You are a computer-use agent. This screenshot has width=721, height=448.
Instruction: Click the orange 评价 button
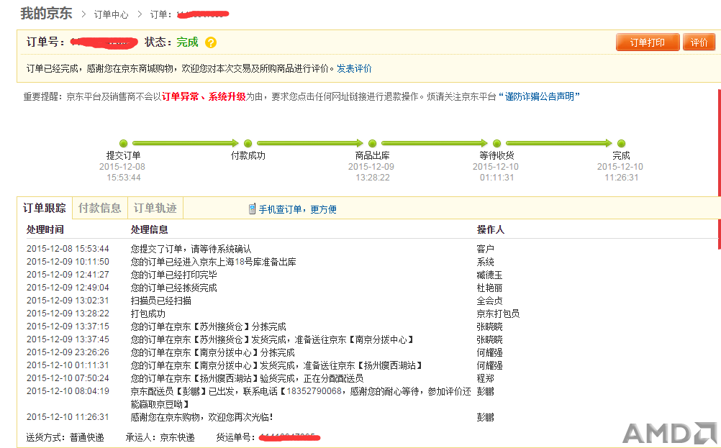(699, 42)
